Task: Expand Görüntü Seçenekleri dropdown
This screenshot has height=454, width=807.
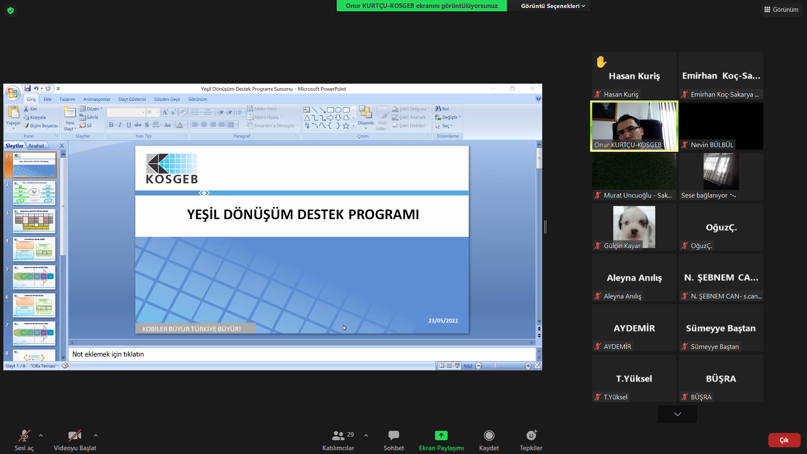Action: click(x=553, y=6)
